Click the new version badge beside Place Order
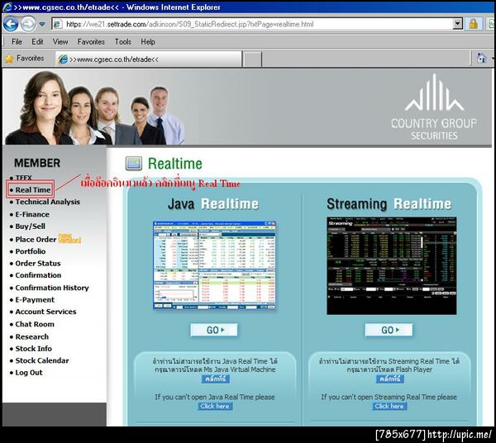The image size is (496, 443). coord(70,239)
